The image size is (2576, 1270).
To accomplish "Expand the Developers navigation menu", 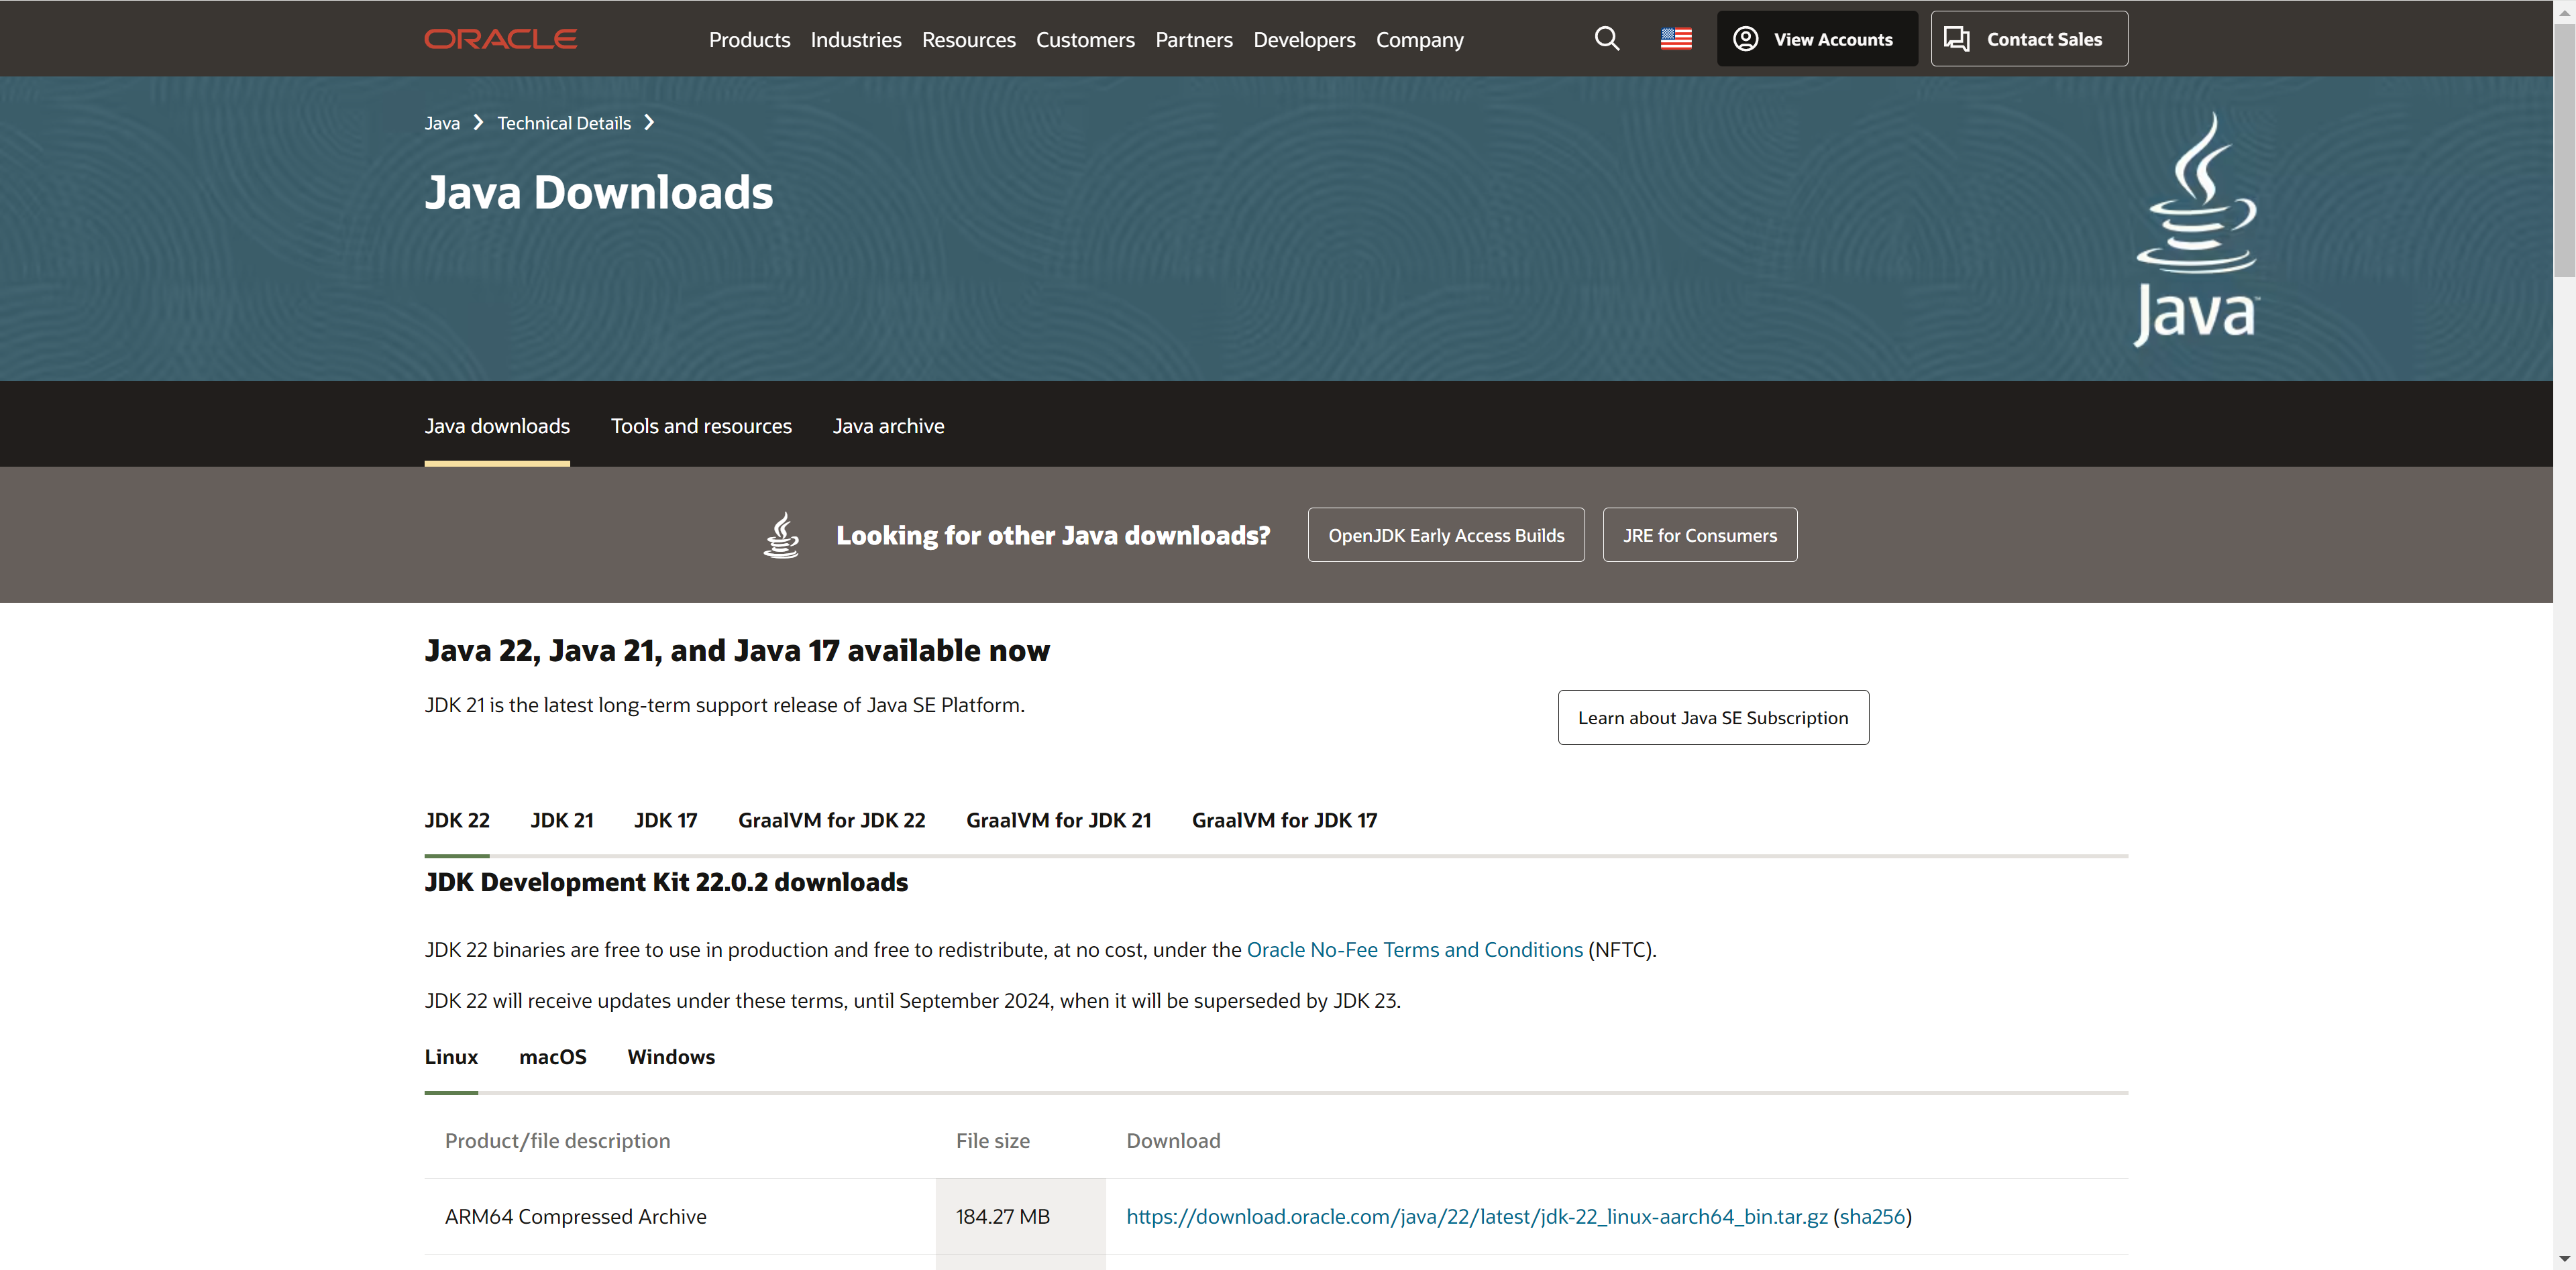I will [1304, 40].
